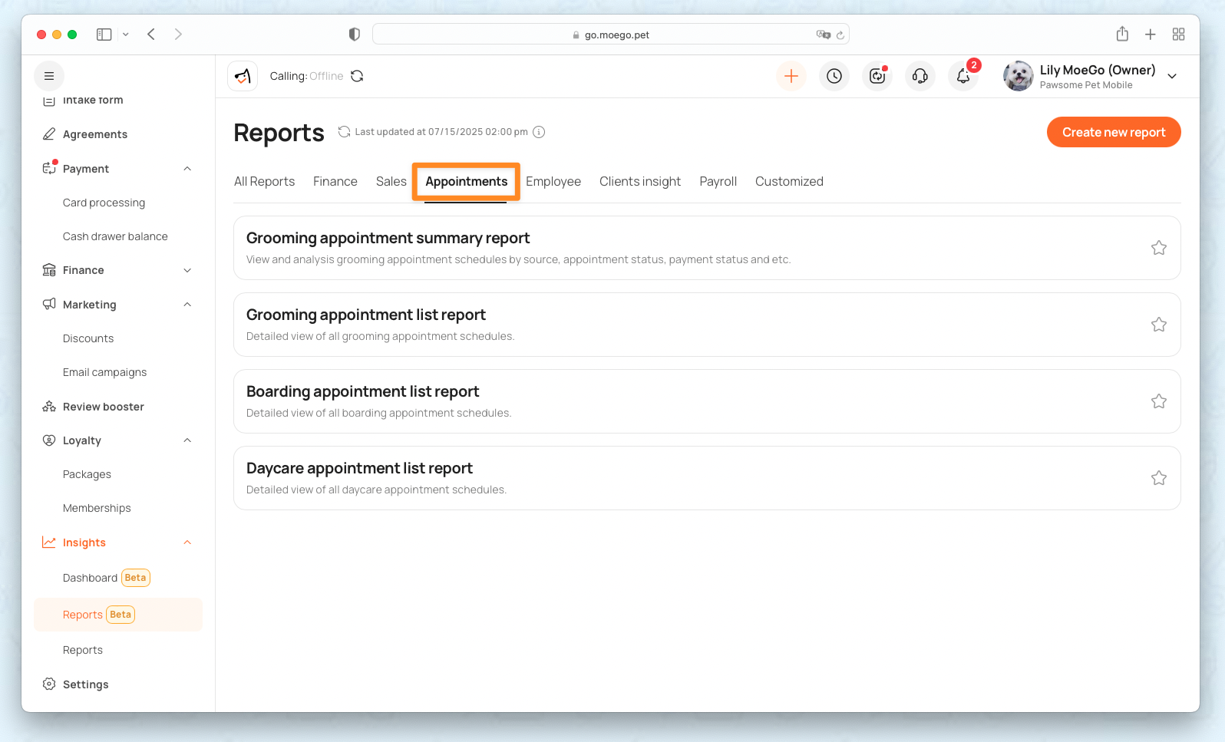Collapse the Payment section chevron

coord(187,169)
